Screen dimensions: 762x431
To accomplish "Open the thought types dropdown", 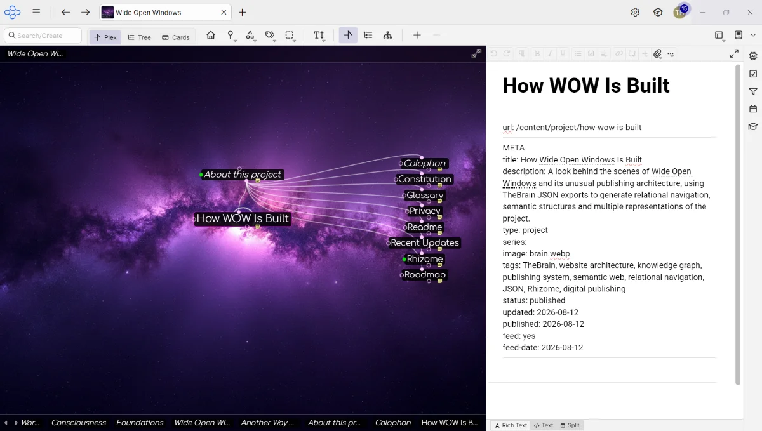I will pyautogui.click(x=251, y=36).
